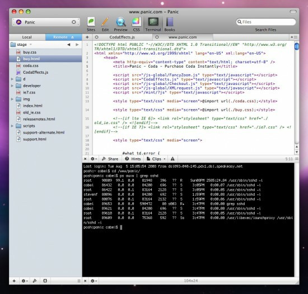The height and width of the screenshot is (294, 308).
Task: Click the Share button
Action: point(110,159)
